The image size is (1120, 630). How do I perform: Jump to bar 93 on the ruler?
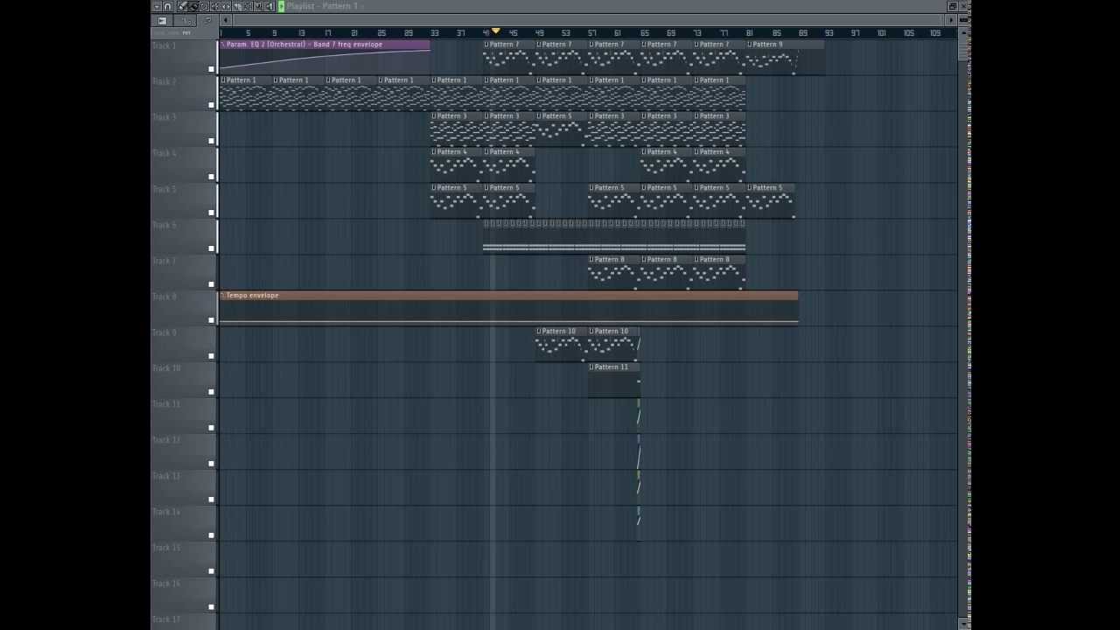pos(829,33)
